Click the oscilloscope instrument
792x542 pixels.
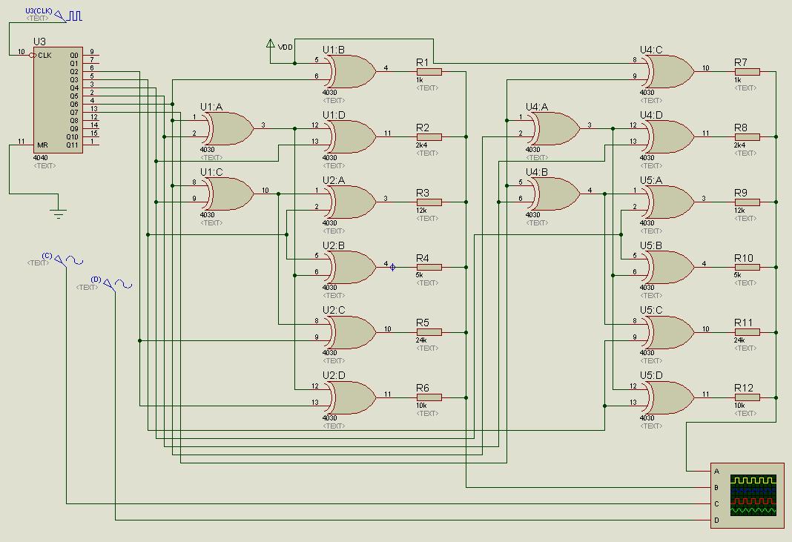coord(748,495)
